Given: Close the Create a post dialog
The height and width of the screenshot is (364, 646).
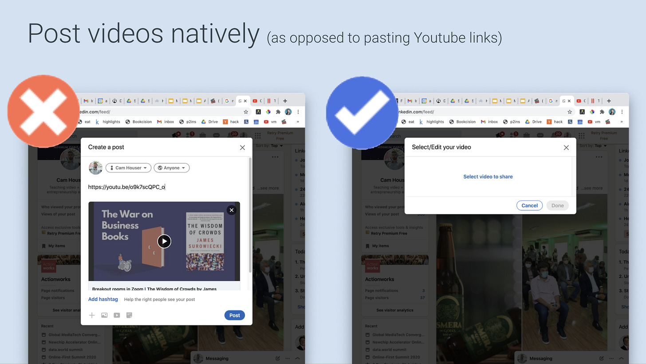Looking at the screenshot, I should pos(242,148).
